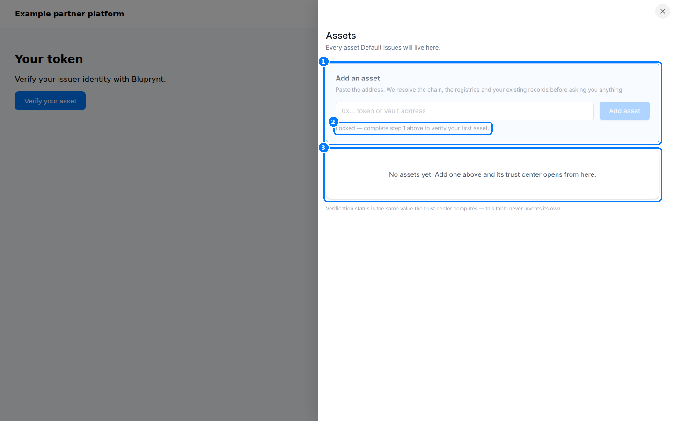Click the Verify your asset button
Screen dimensions: 674x421
(50, 101)
